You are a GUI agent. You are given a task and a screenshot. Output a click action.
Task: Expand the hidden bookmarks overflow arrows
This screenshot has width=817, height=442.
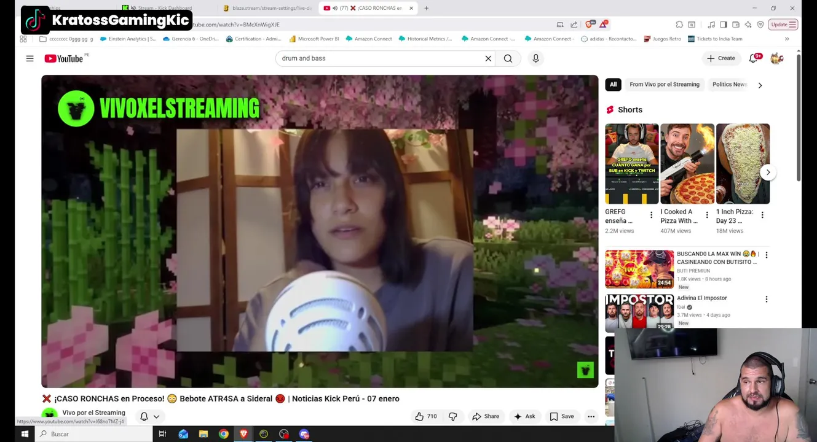click(787, 39)
